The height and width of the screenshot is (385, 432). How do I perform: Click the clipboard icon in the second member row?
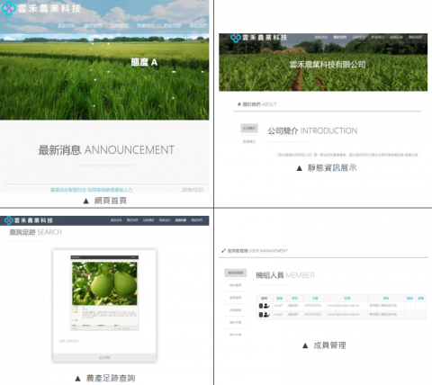point(261,315)
